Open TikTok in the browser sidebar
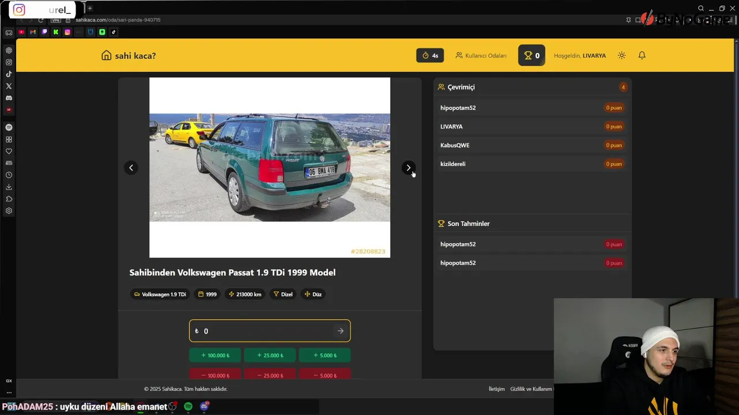 tap(9, 74)
